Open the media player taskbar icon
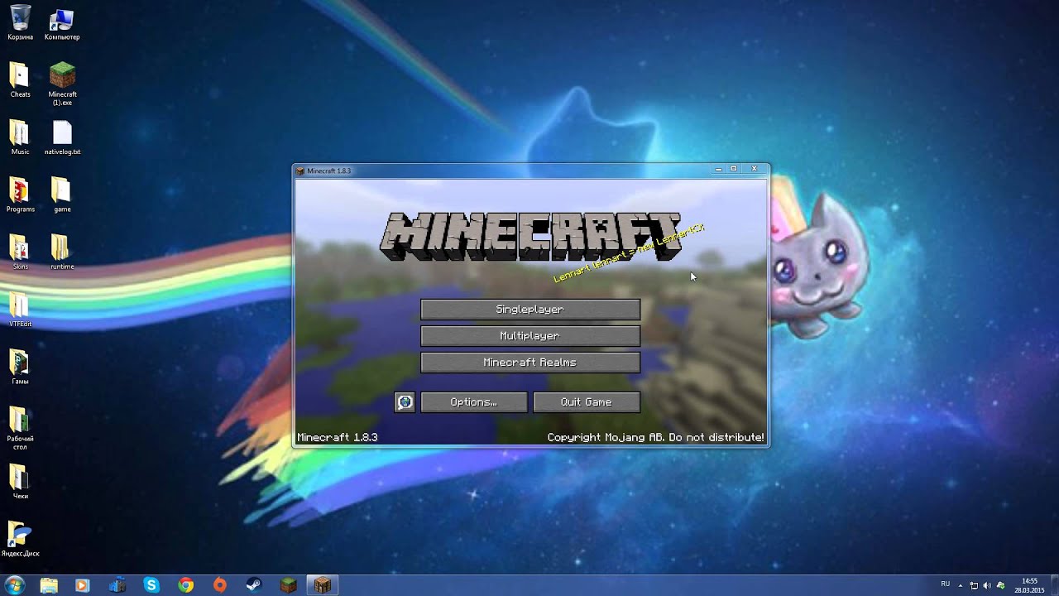Image resolution: width=1059 pixels, height=596 pixels. pyautogui.click(x=82, y=585)
